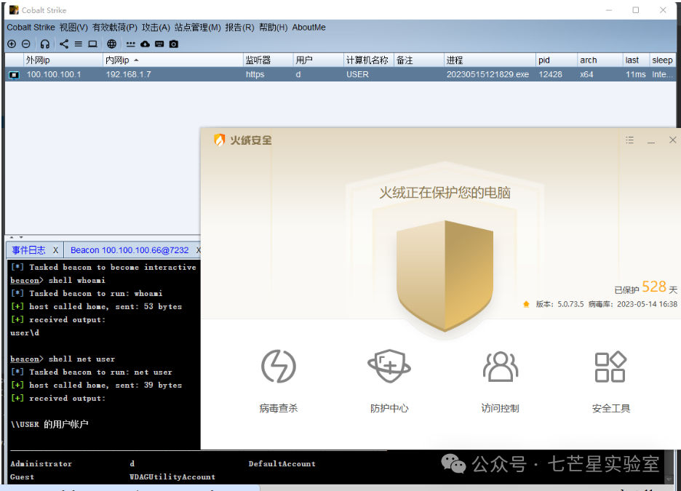Open credentials icon with three dots
The height and width of the screenshot is (491, 681).
(x=131, y=44)
